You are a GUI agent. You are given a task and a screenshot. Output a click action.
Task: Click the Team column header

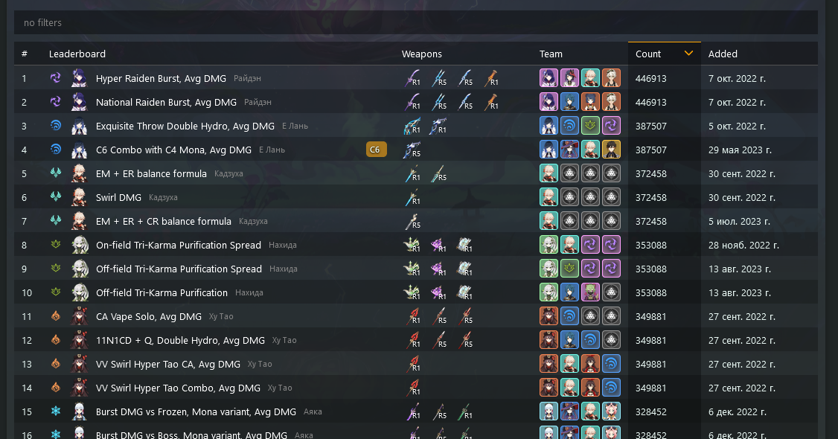(x=551, y=54)
